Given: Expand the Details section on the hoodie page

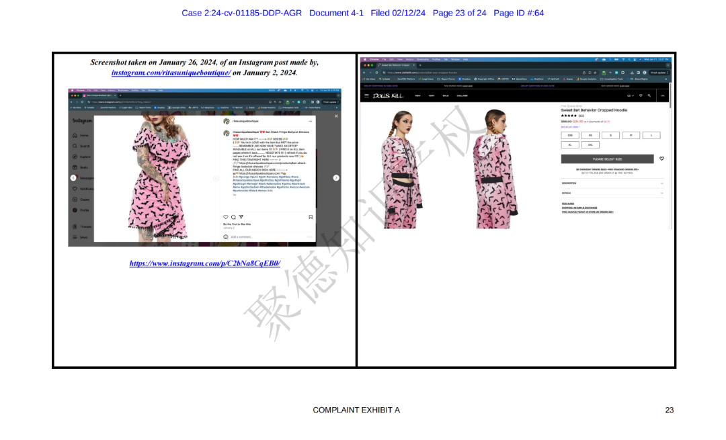Looking at the screenshot, I should [x=612, y=193].
